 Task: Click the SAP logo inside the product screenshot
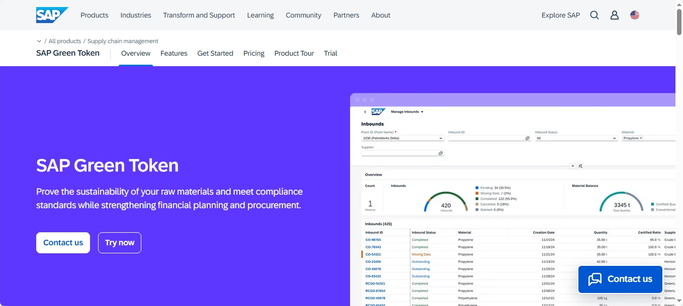coord(378,111)
